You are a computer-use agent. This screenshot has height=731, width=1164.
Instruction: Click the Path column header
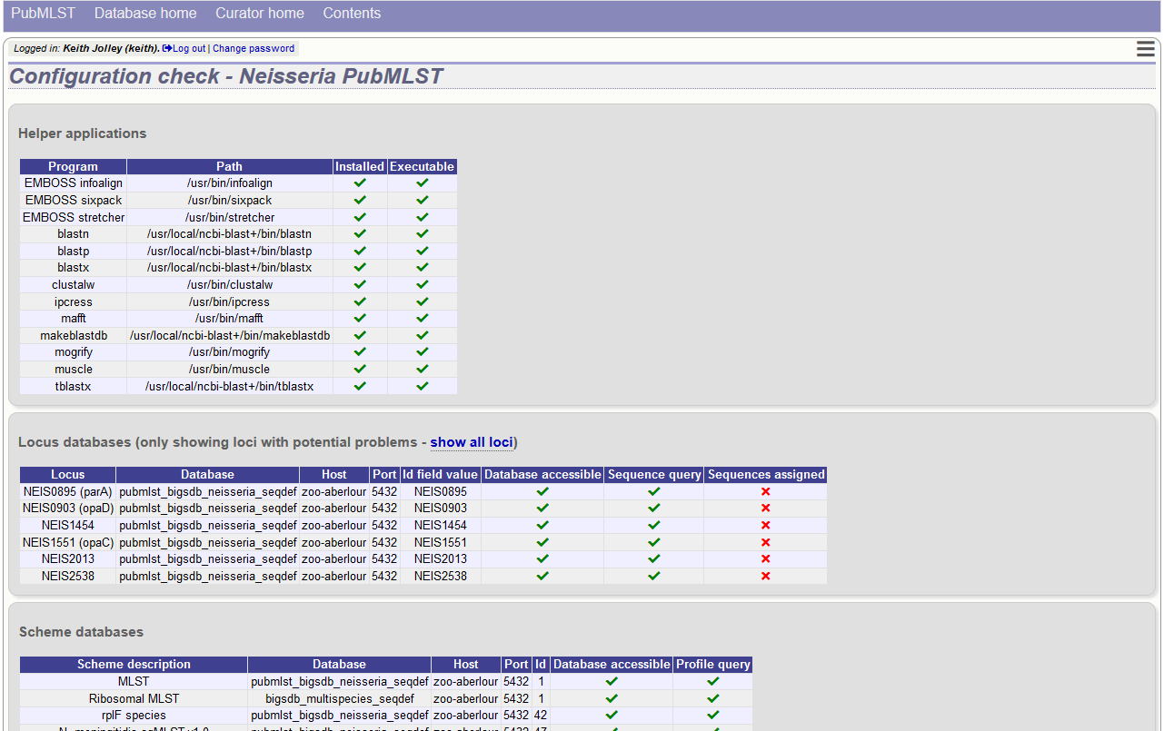click(230, 166)
